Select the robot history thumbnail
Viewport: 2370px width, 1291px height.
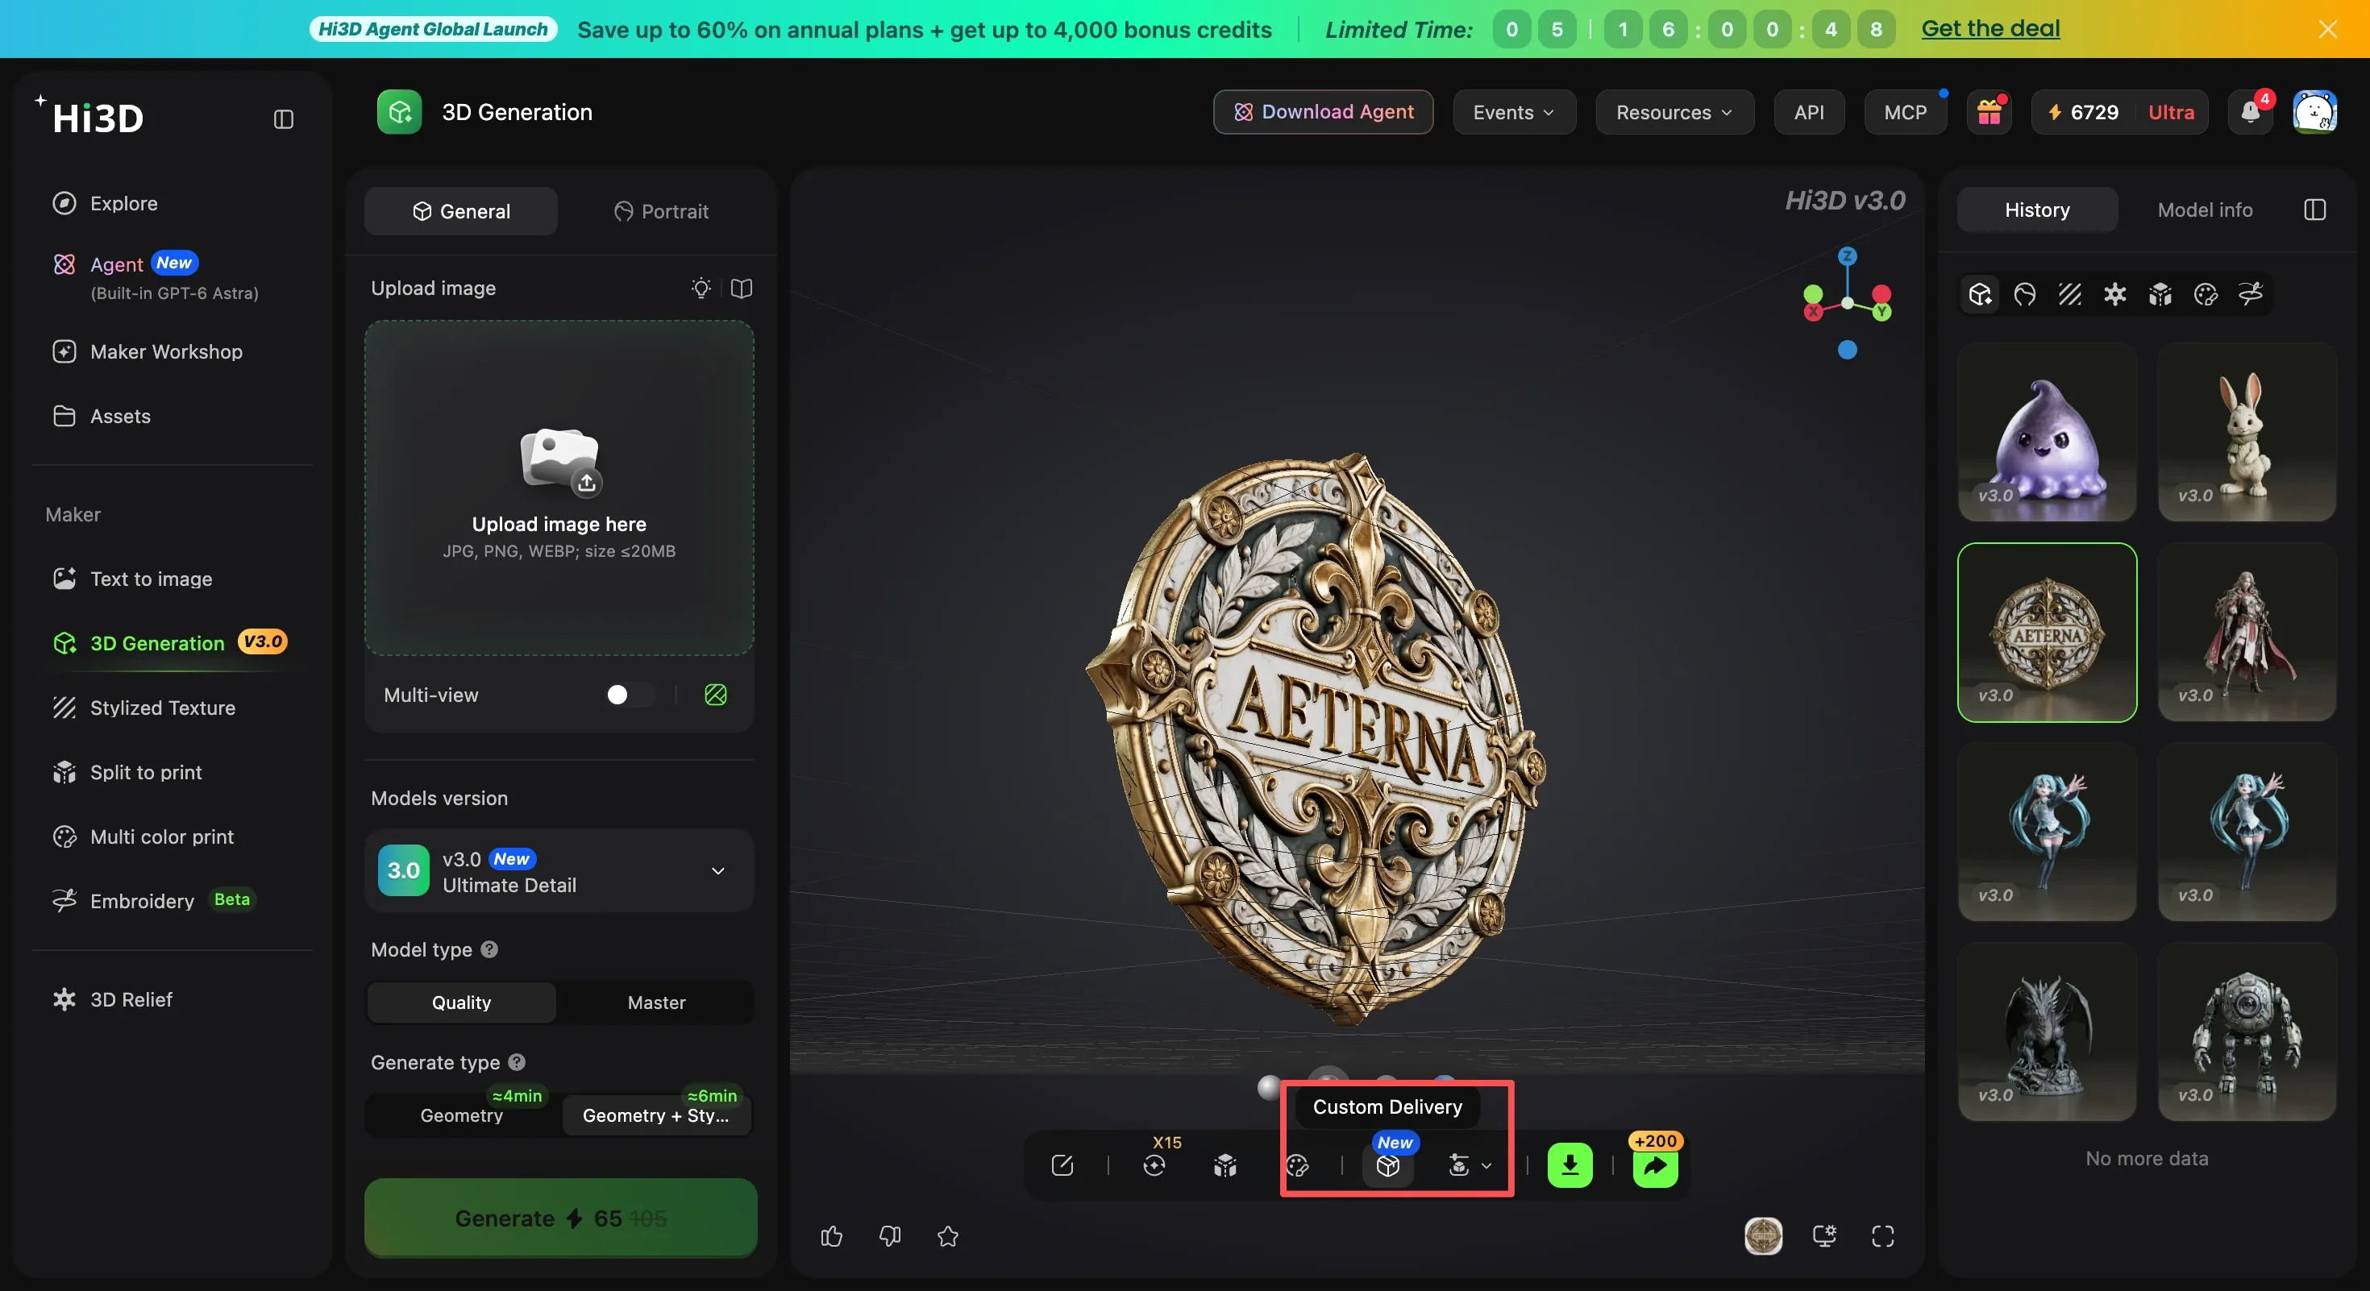coord(2247,1032)
